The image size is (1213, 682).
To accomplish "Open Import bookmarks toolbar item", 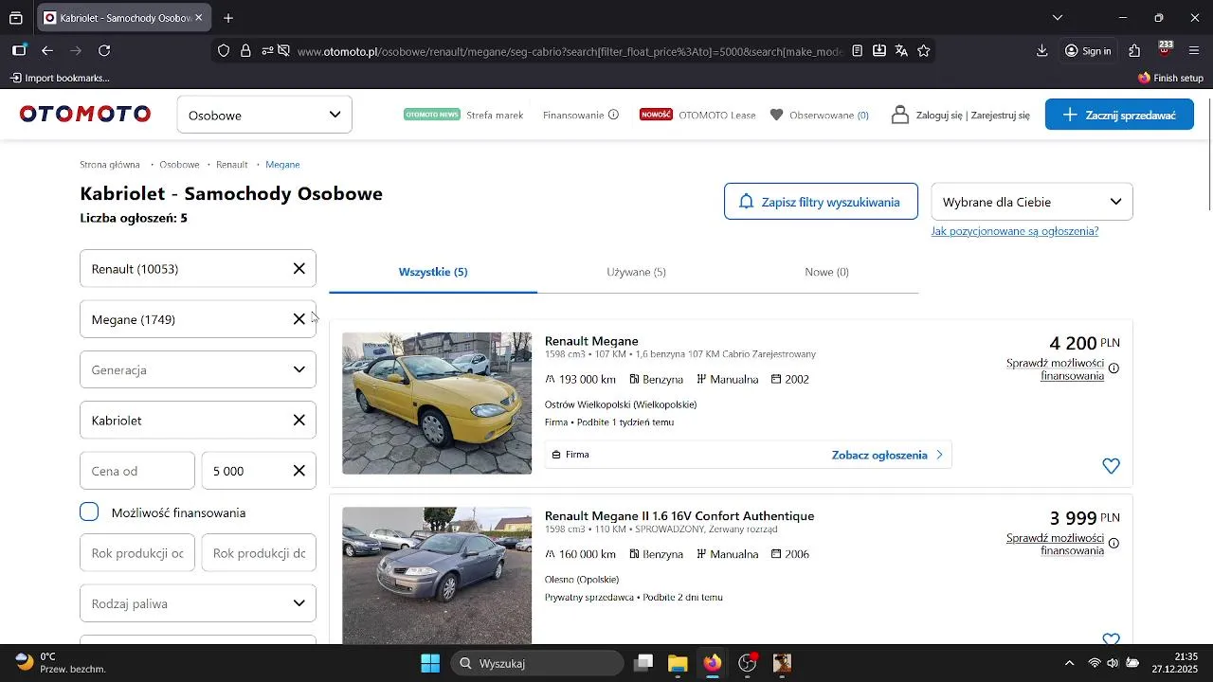I will pos(60,78).
